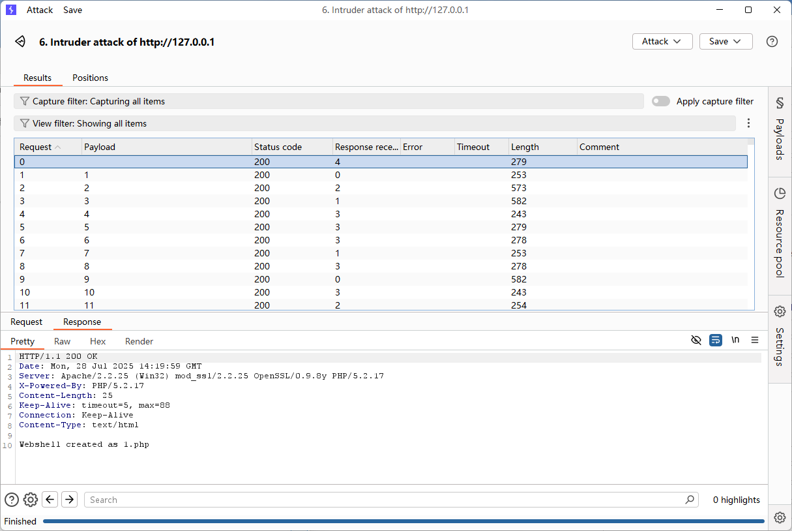Click the Server header line in response
The height and width of the screenshot is (531, 792).
pyautogui.click(x=201, y=376)
